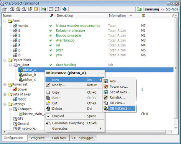Choose Set of axes... from submenu

[119, 92]
